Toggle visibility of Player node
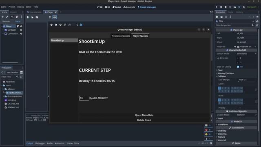The image size is (261, 147). click(21, 26)
